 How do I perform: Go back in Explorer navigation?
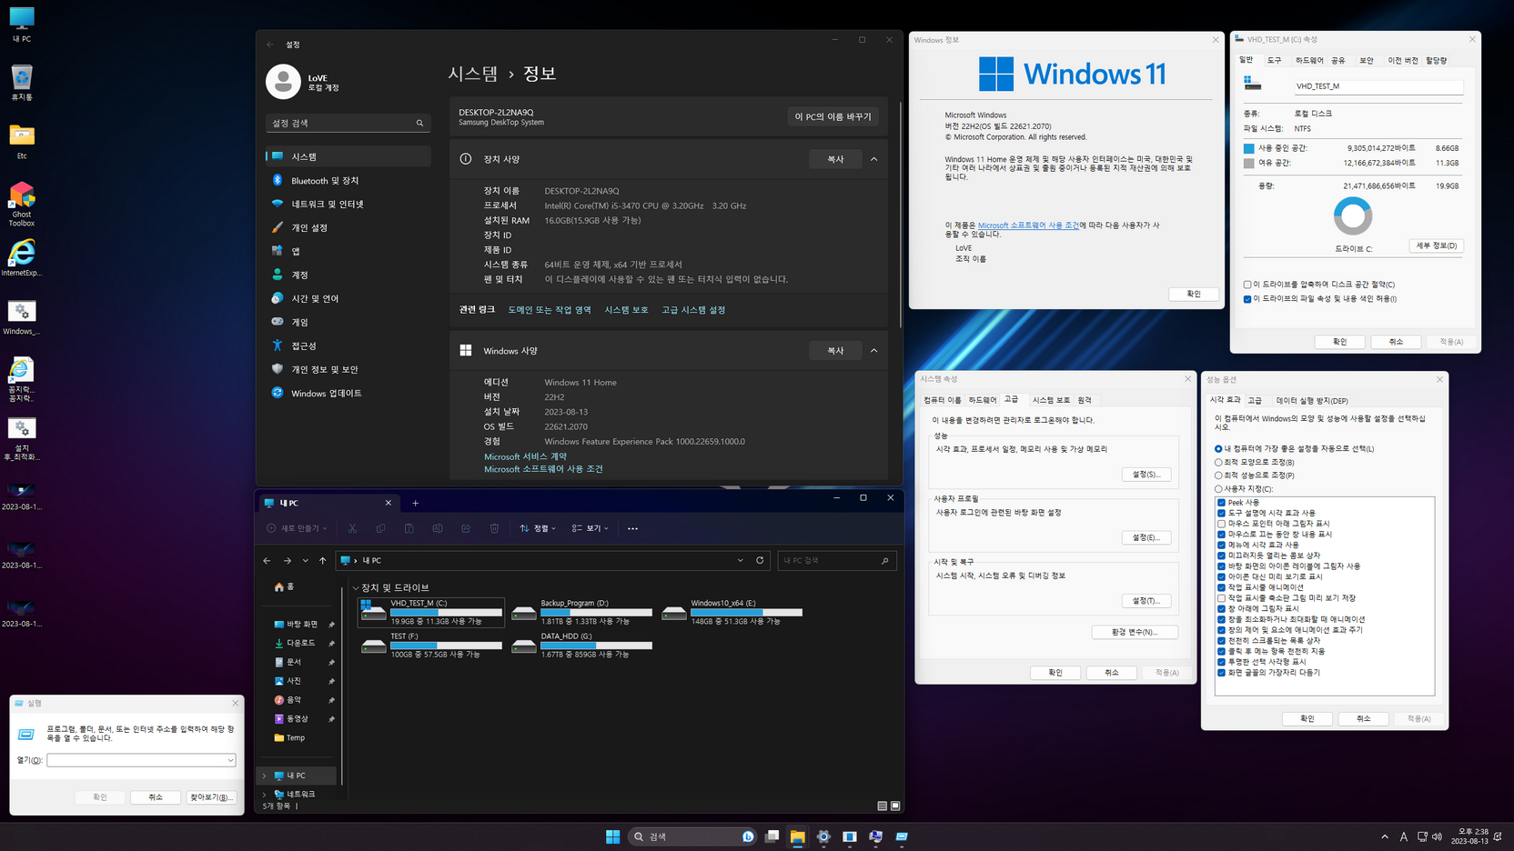[267, 561]
